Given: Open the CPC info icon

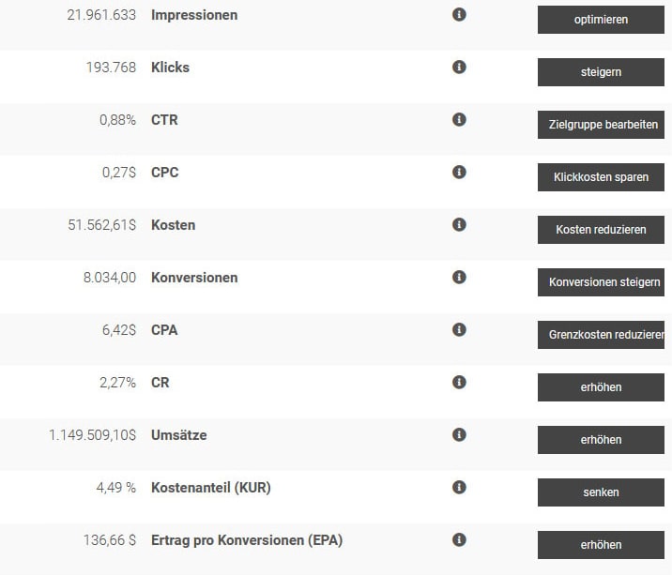Looking at the screenshot, I should [459, 173].
